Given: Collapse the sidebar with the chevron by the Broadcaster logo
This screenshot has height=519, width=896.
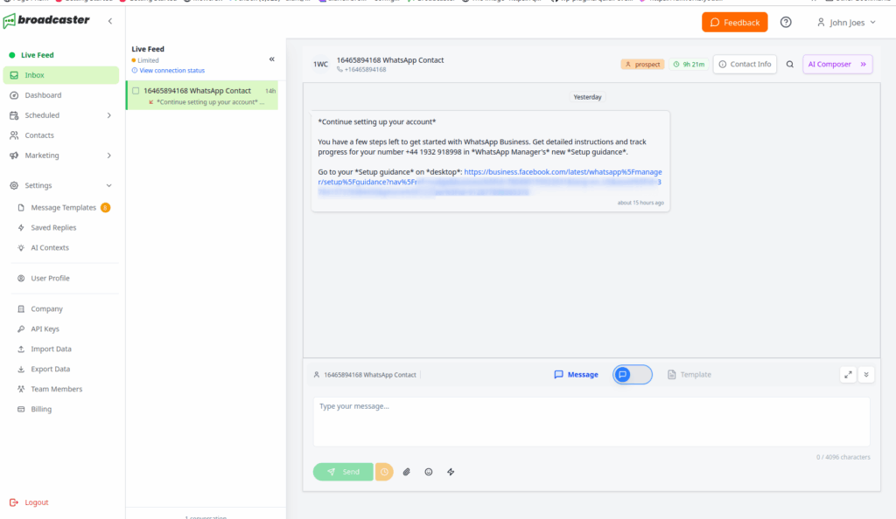Looking at the screenshot, I should [x=110, y=21].
